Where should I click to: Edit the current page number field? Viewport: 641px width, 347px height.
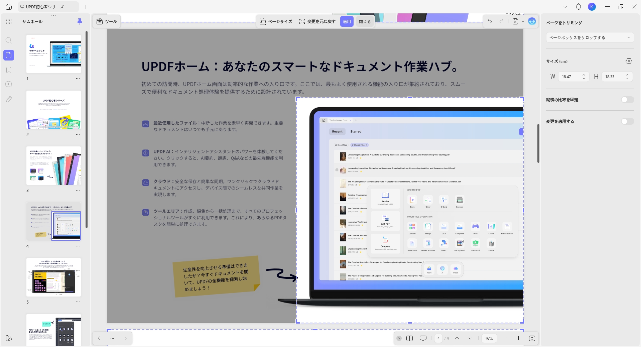[x=438, y=338]
